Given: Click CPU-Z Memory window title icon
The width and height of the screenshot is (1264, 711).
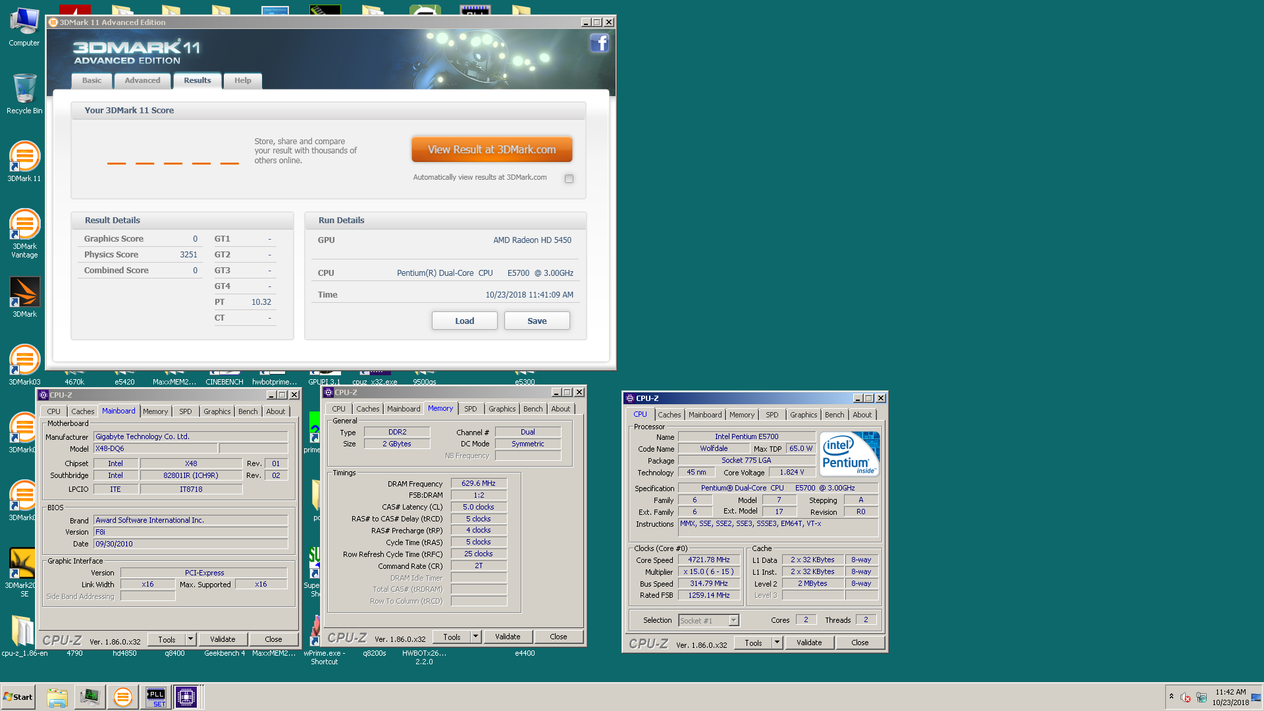Looking at the screenshot, I should click(x=329, y=392).
